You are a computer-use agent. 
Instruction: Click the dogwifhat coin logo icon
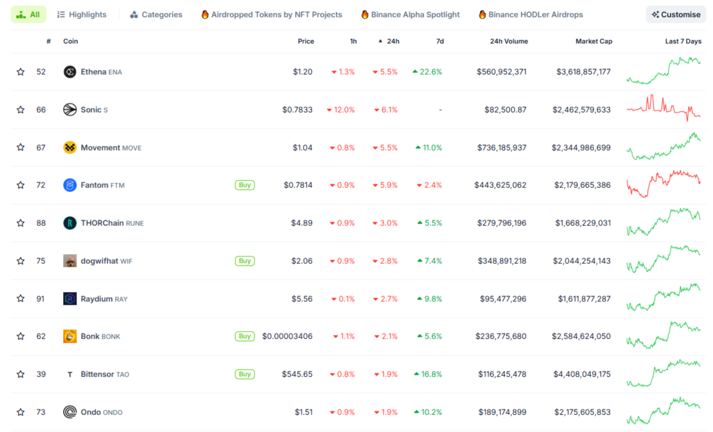tap(69, 261)
